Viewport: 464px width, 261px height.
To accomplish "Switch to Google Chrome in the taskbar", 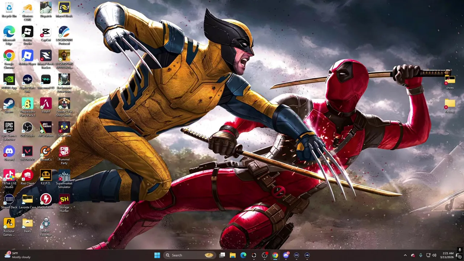I will (x=275, y=255).
